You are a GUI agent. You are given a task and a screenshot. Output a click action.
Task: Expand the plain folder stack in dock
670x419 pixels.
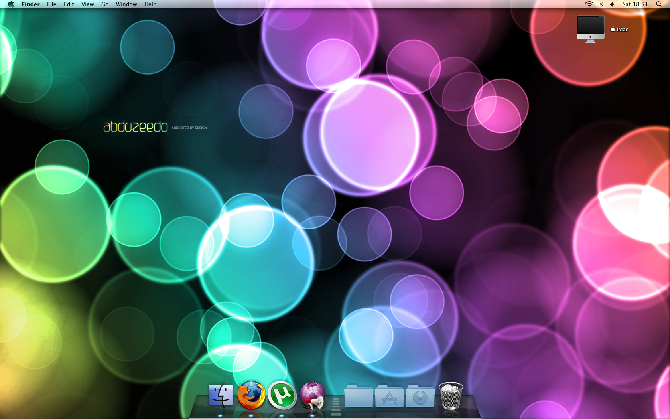[x=359, y=397]
